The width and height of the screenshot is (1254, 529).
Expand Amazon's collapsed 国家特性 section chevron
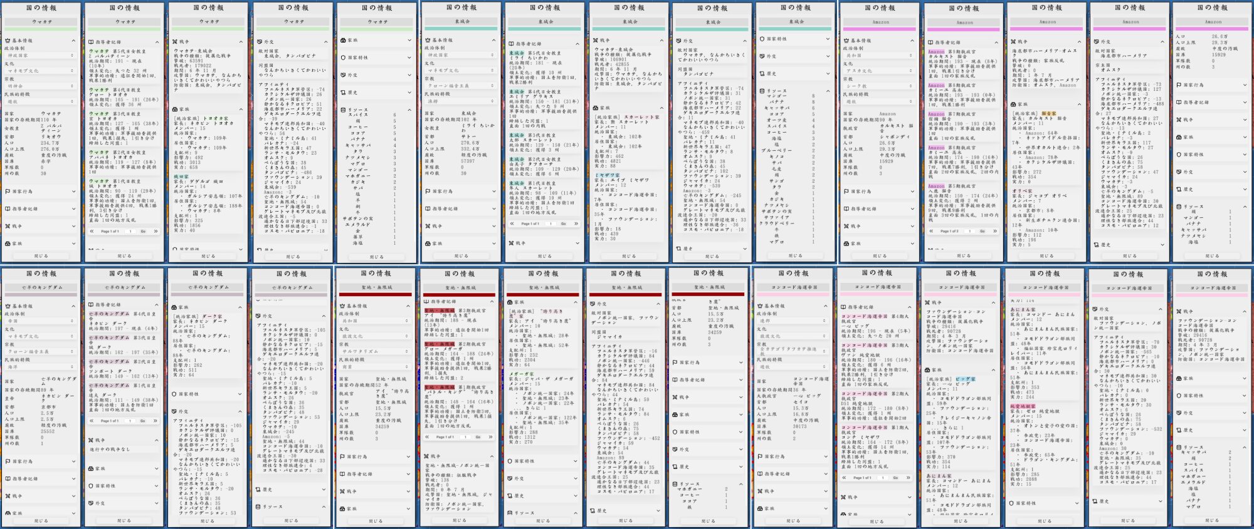click(x=1246, y=155)
